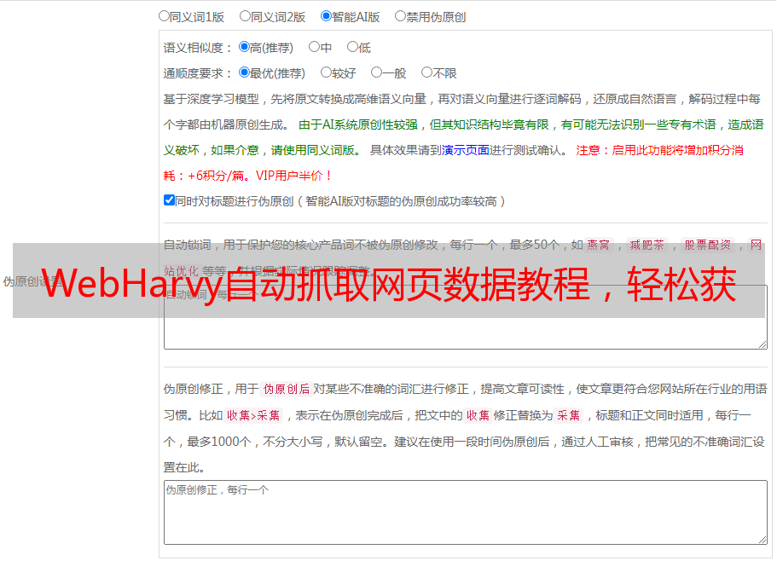777x561 pixels.
Task: Click the 燕窝 example keyword
Action: pos(598,245)
